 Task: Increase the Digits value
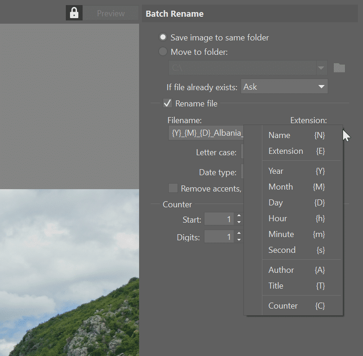pos(239,233)
